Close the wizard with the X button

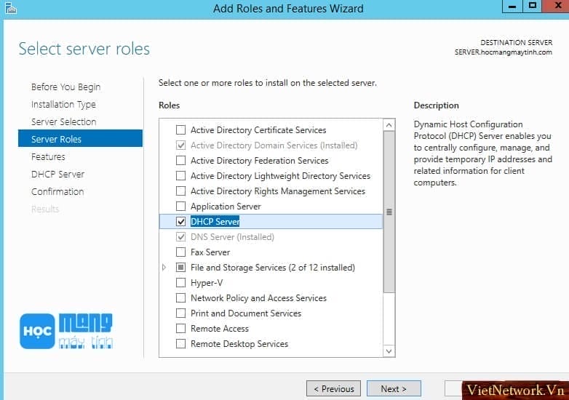(557, 7)
